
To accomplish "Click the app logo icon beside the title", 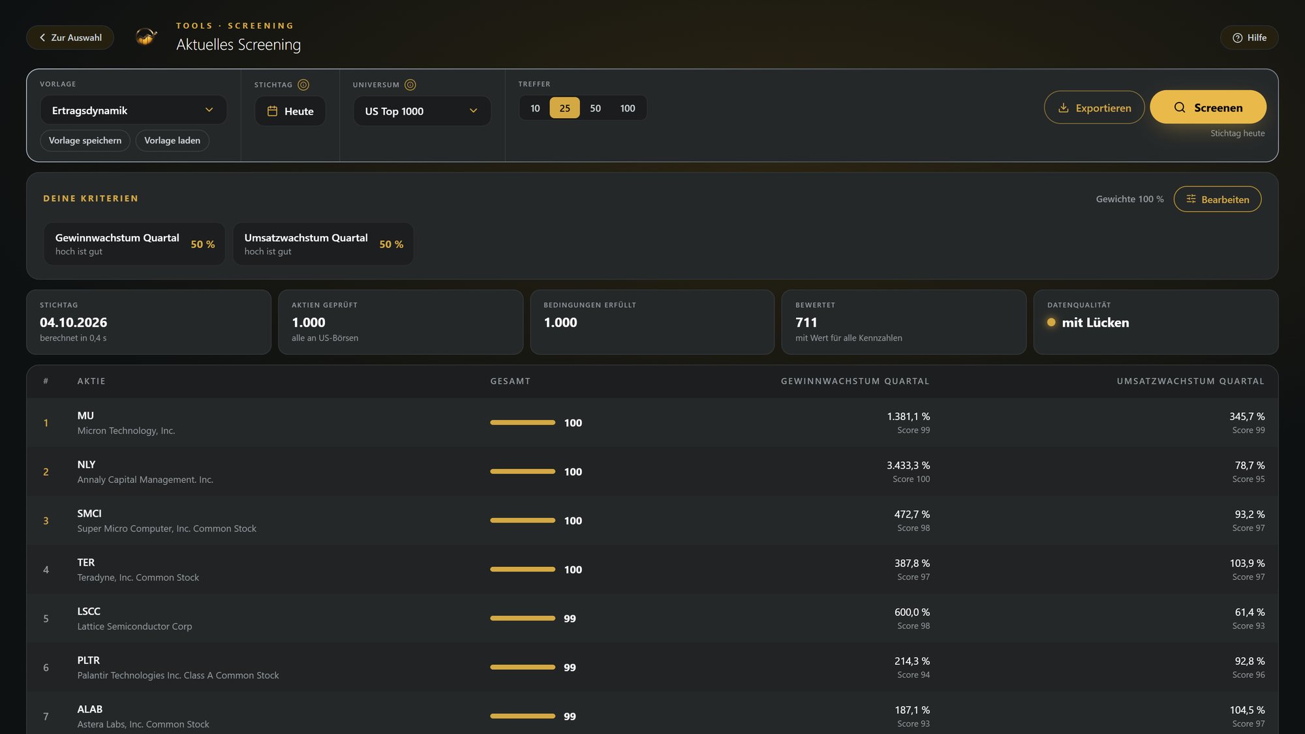I will click(146, 37).
